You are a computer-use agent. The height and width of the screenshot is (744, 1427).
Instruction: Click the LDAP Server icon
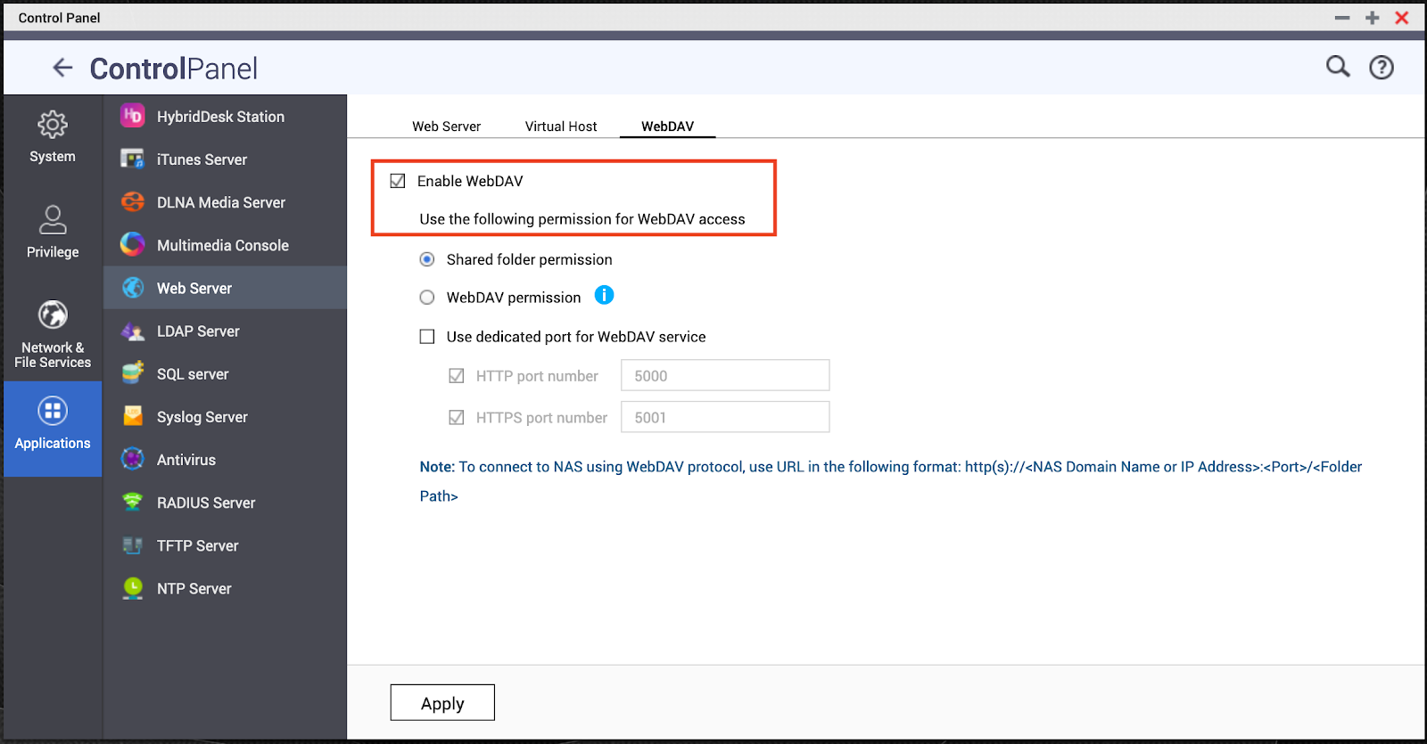click(x=133, y=331)
